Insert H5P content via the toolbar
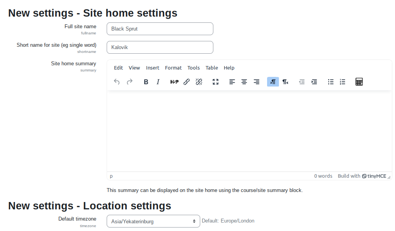Image resolution: width=395 pixels, height=231 pixels. point(174,82)
